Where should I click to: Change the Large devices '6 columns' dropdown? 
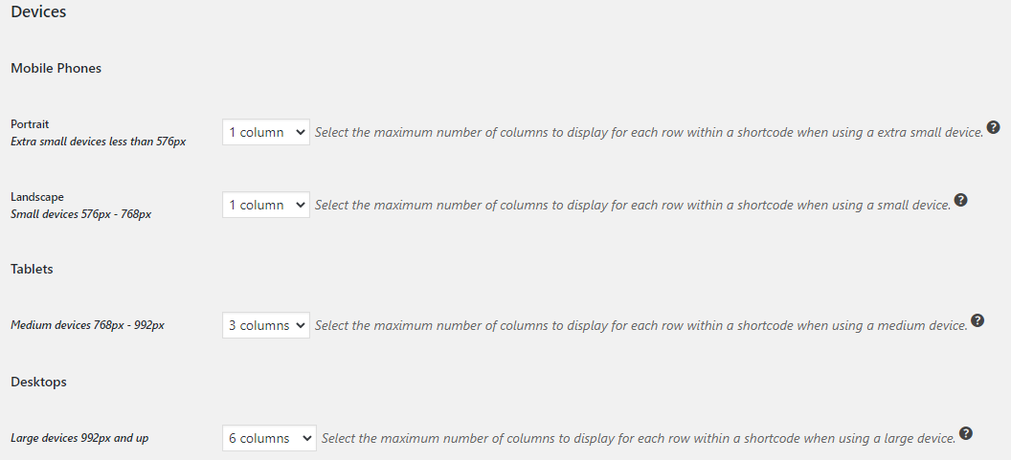[x=269, y=438]
